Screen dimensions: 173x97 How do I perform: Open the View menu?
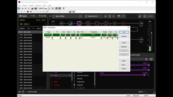coord(44,5)
